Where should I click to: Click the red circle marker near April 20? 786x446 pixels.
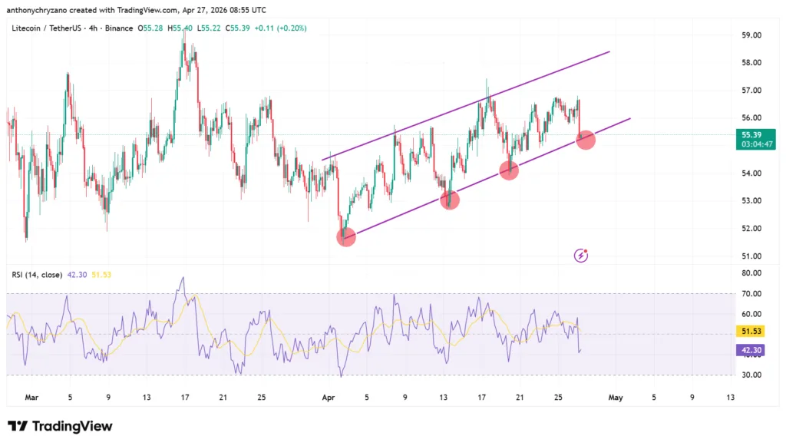coord(509,170)
